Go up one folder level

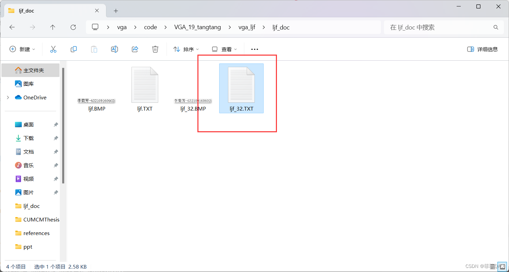[x=53, y=27]
